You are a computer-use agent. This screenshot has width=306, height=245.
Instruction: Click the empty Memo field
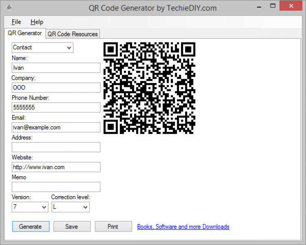(56, 187)
